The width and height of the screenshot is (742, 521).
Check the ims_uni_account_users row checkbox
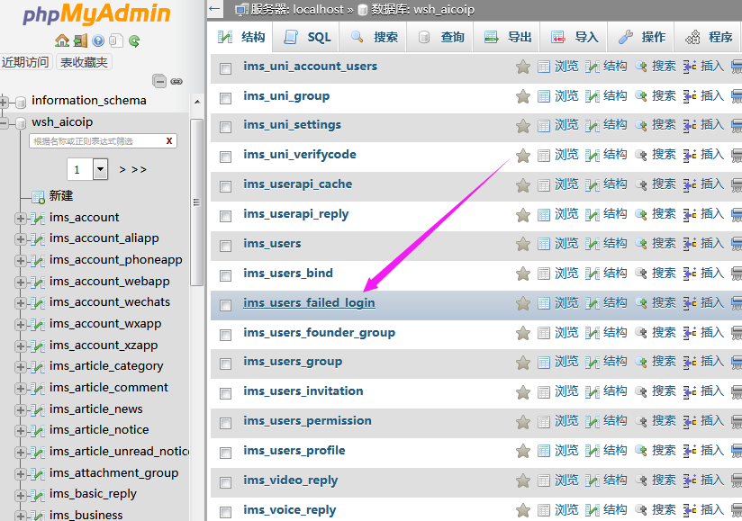tap(226, 68)
